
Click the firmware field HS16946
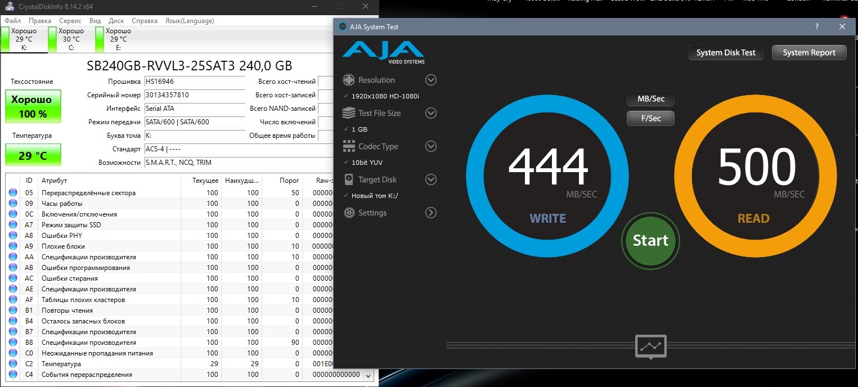coord(195,82)
